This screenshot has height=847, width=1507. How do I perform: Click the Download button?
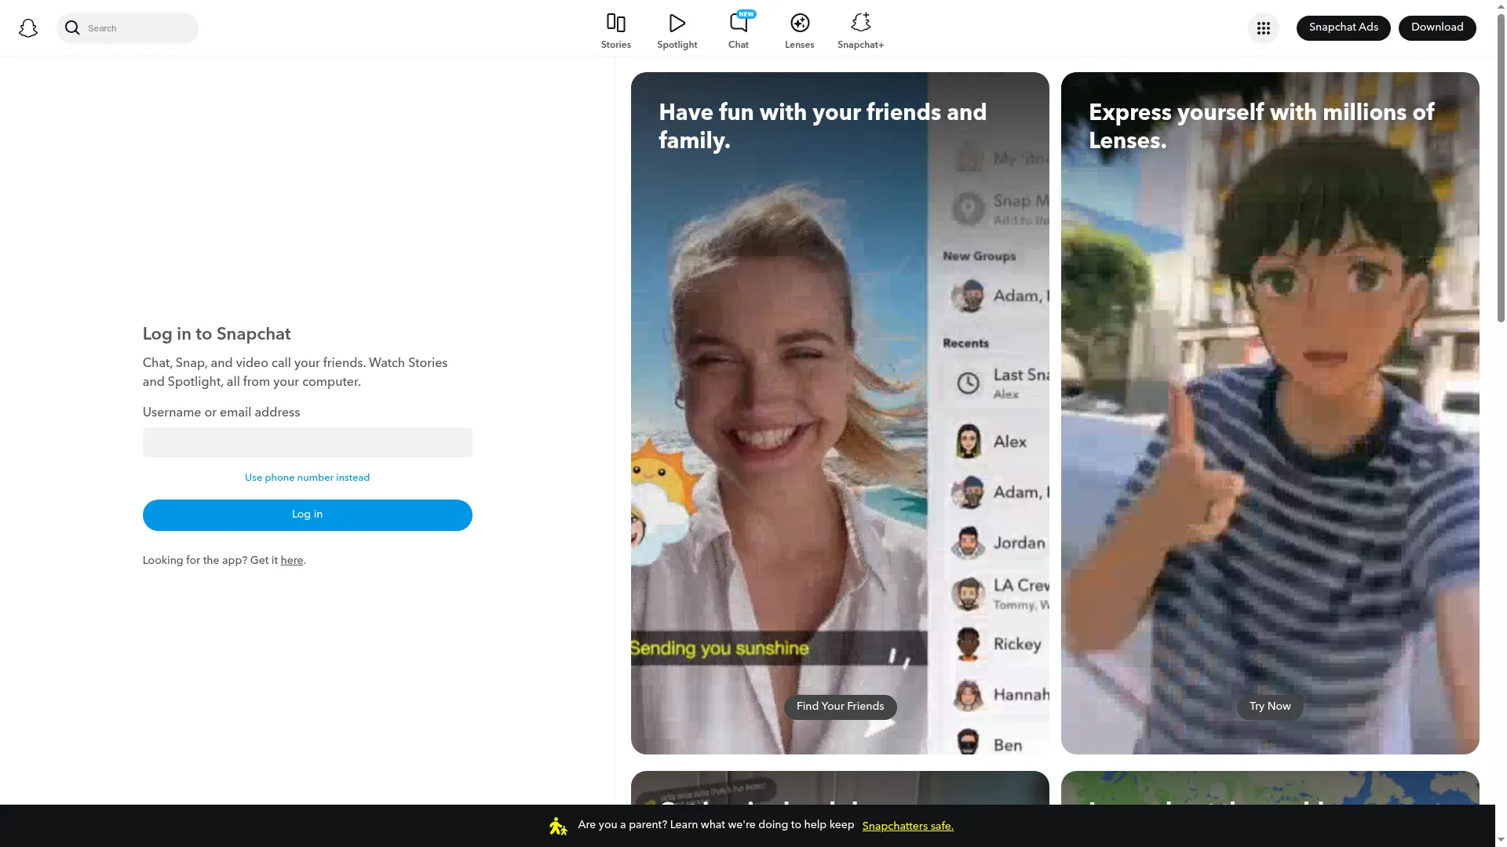[x=1437, y=28]
